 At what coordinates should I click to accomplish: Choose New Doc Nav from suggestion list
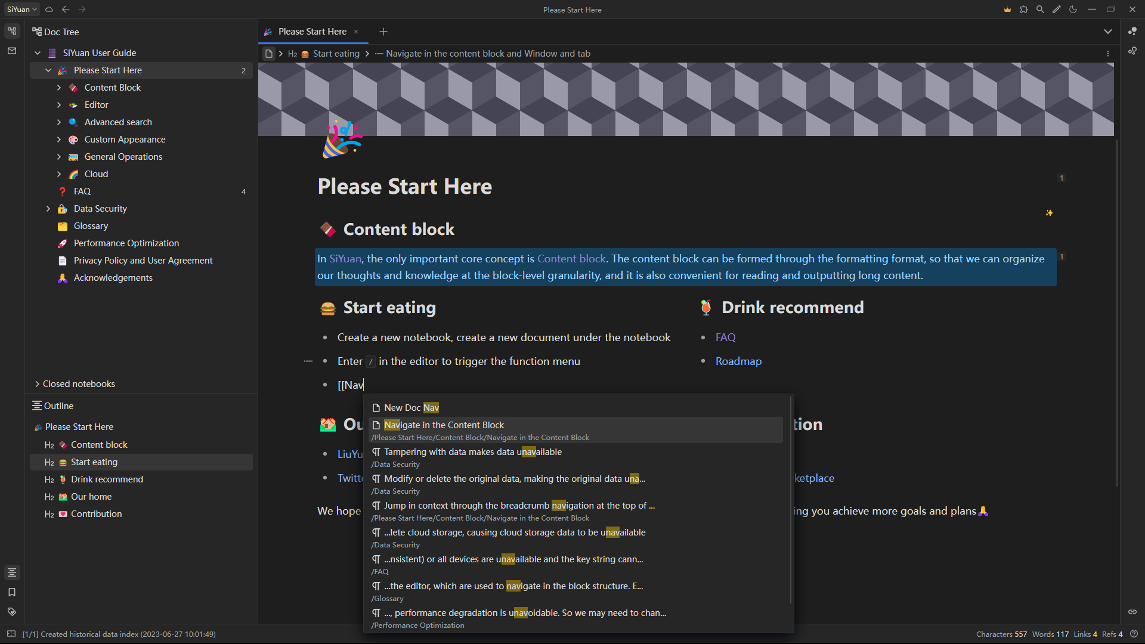411,408
